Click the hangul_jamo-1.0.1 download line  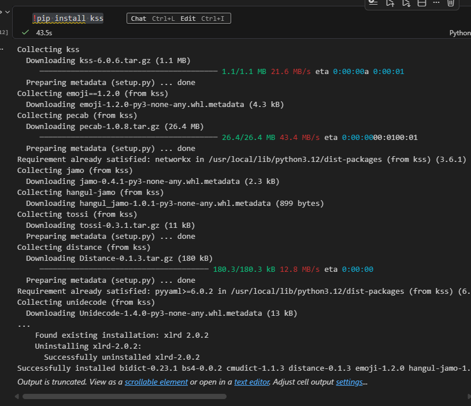(x=175, y=204)
